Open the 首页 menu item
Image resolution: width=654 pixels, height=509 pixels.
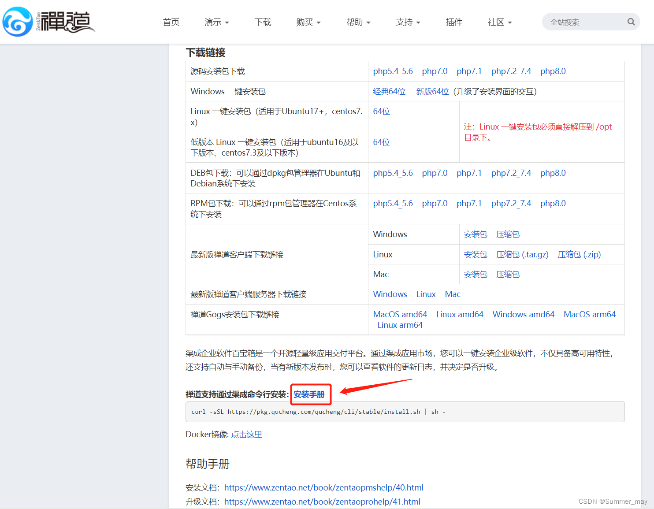(x=171, y=22)
